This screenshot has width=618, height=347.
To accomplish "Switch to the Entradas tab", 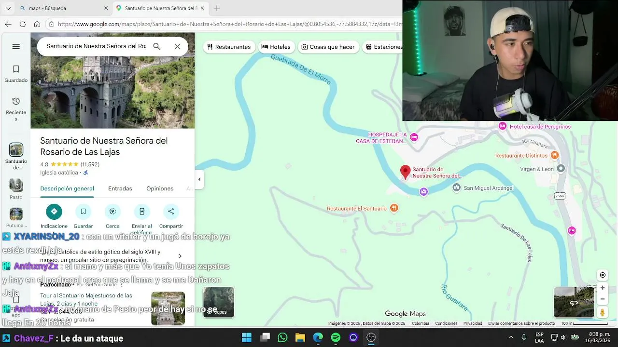I will point(120,188).
